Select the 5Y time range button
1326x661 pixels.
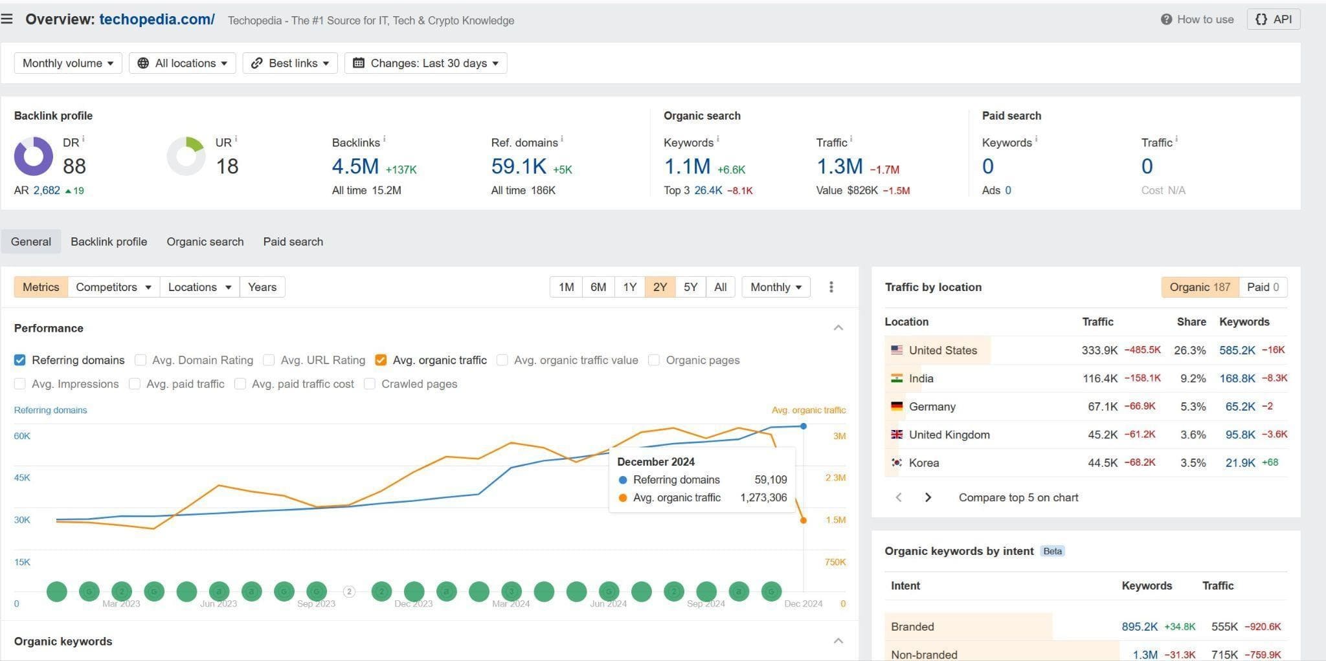pos(690,287)
